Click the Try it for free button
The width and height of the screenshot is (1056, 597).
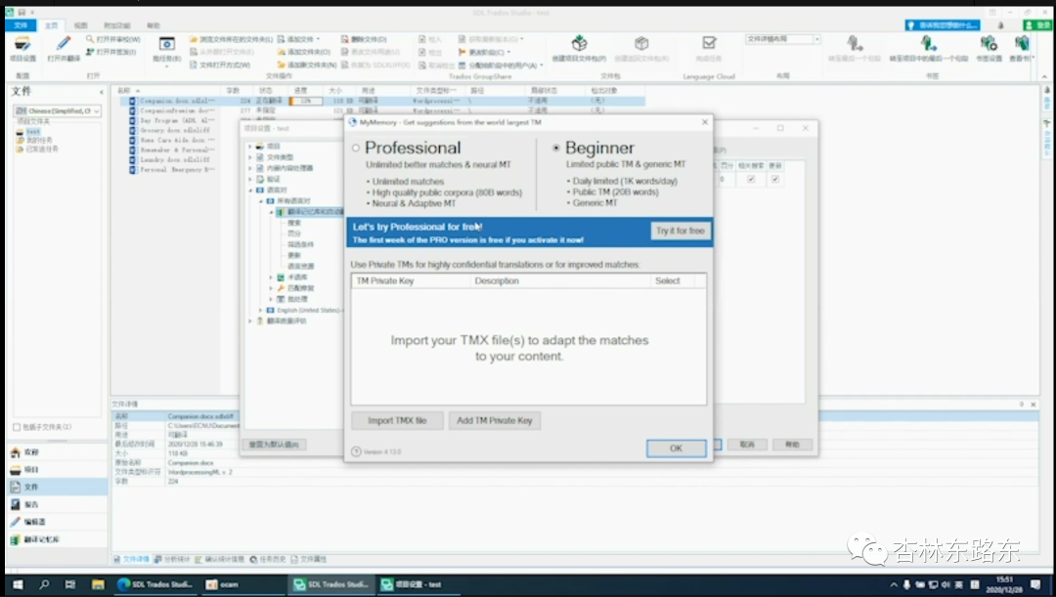[681, 231]
